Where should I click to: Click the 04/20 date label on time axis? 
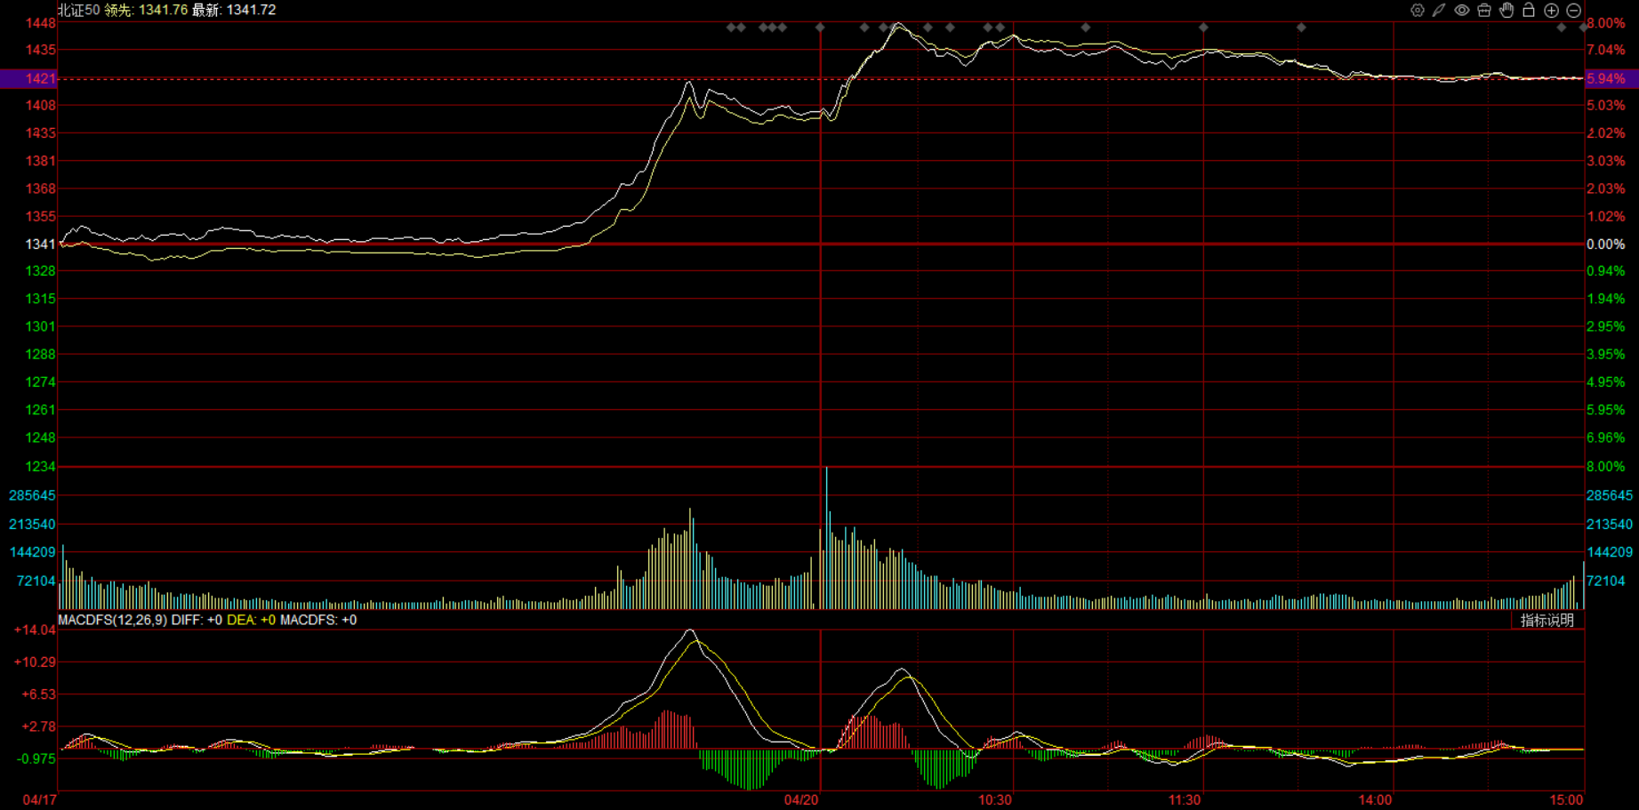point(801,800)
